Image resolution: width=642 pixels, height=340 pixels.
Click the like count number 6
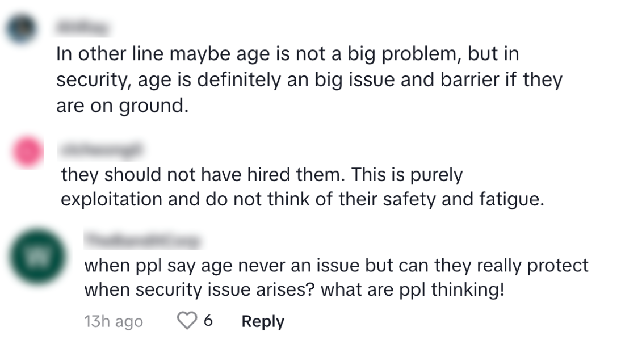[x=208, y=321]
